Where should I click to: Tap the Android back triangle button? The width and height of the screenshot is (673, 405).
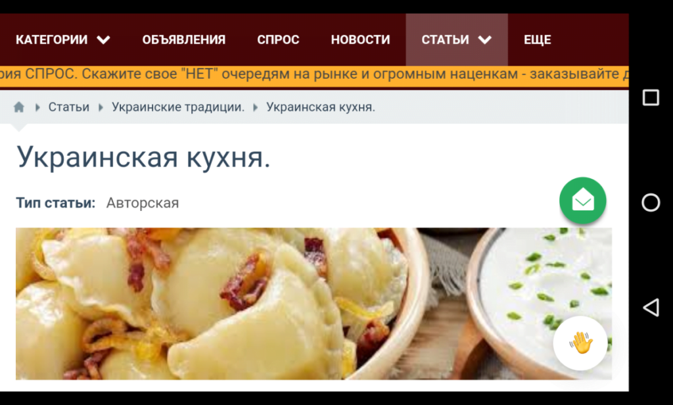(x=651, y=308)
